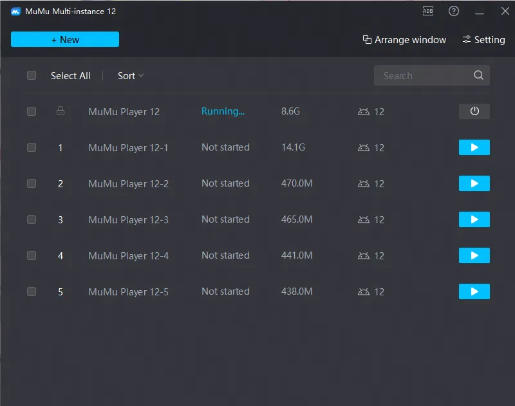Click the 8.6G size value

click(x=290, y=111)
